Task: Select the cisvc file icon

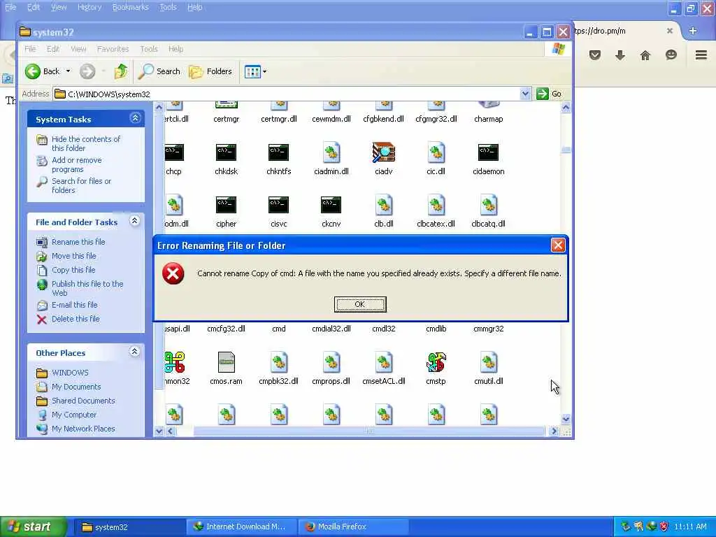Action: click(278, 205)
